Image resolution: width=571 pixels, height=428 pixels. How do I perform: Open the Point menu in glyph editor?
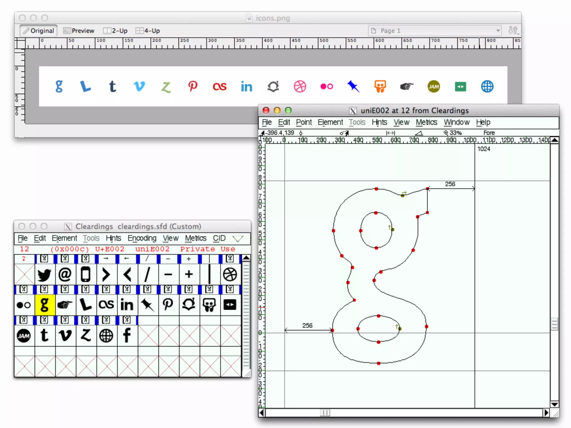coord(304,122)
